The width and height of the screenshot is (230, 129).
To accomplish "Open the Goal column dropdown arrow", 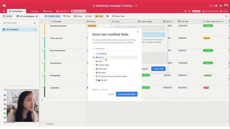I will pos(135,21).
